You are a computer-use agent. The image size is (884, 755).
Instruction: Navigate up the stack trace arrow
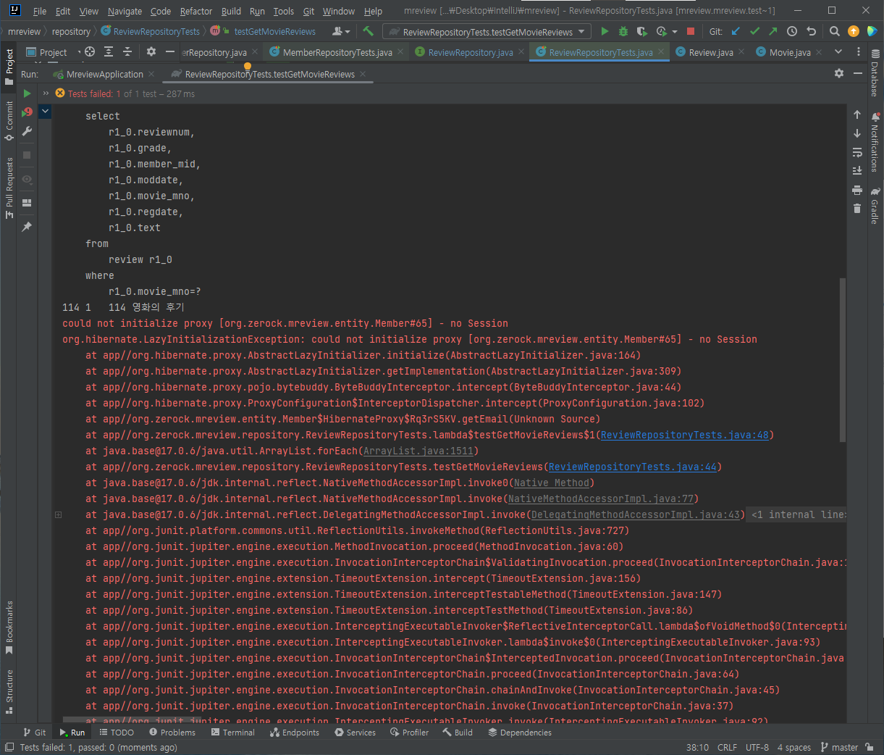click(x=857, y=114)
